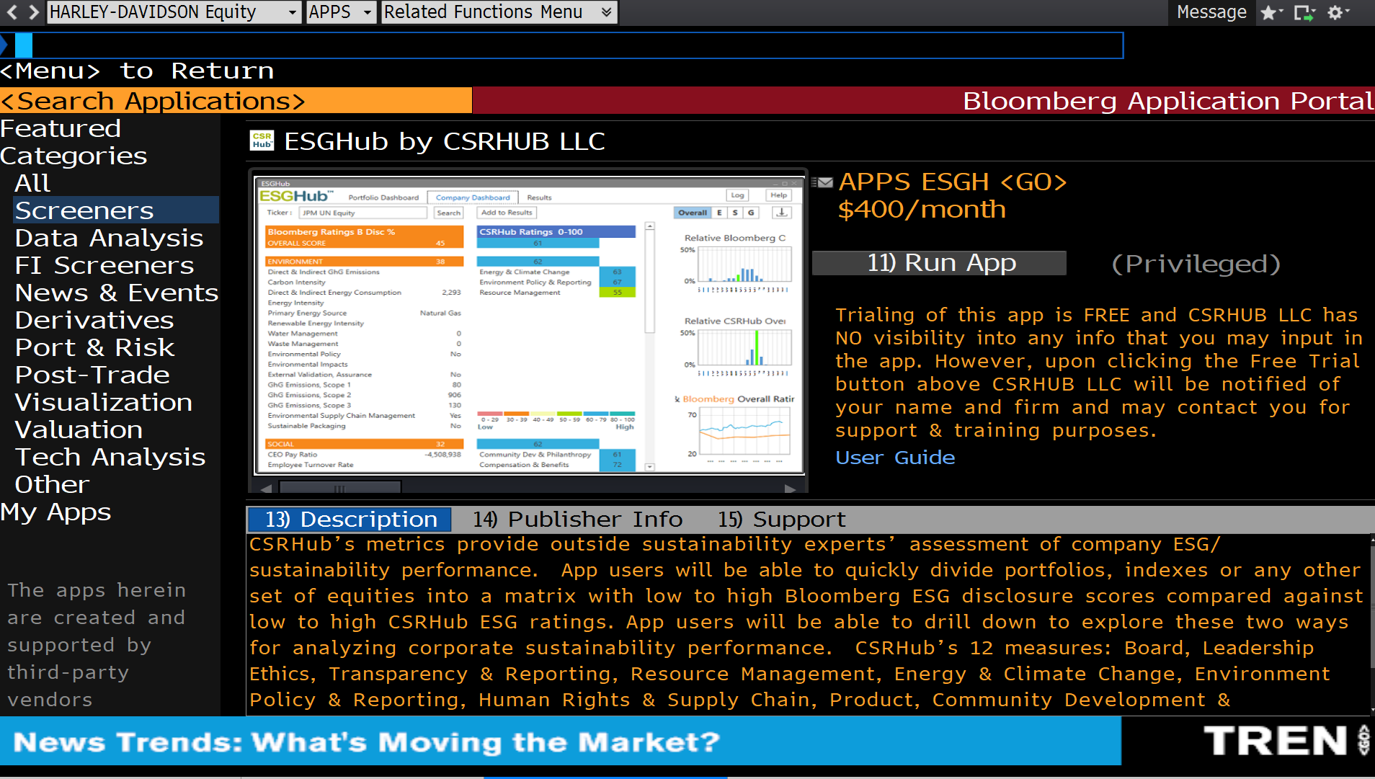Click the forward navigation arrow
This screenshot has height=779, width=1375.
coord(33,12)
